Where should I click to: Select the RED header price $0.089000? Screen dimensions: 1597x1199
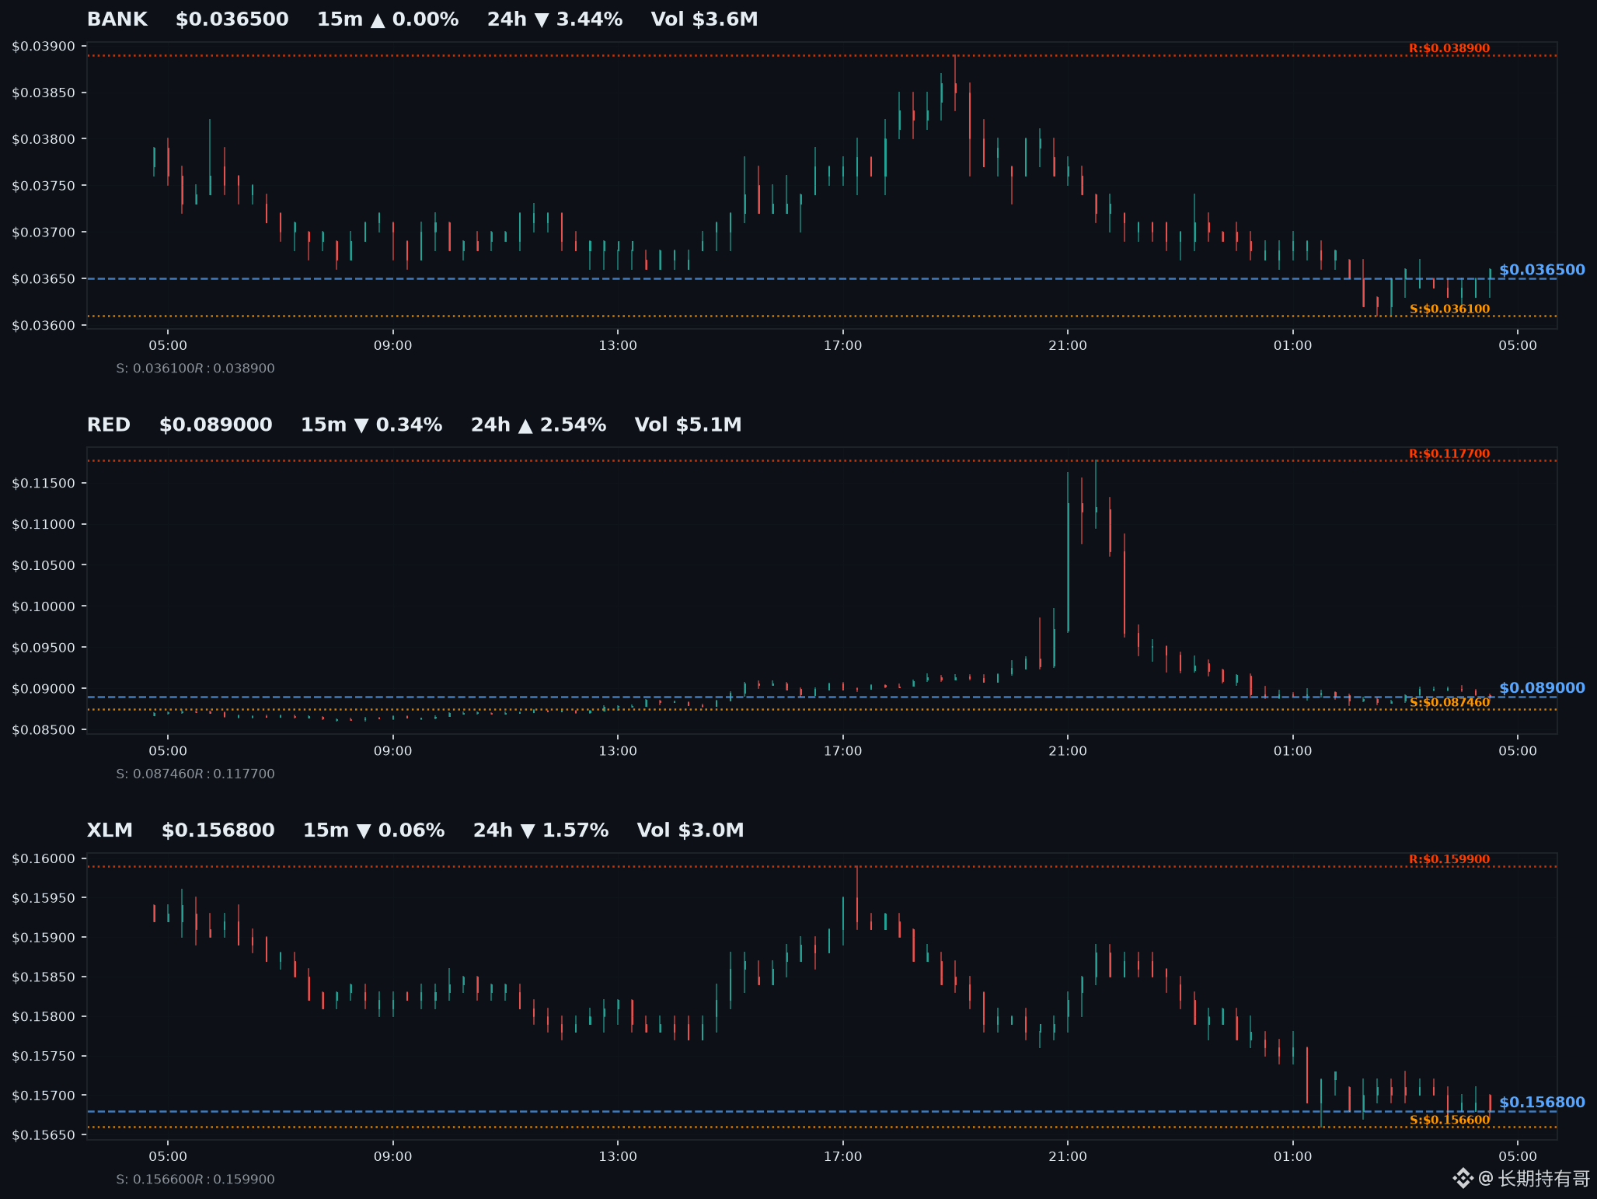216,425
